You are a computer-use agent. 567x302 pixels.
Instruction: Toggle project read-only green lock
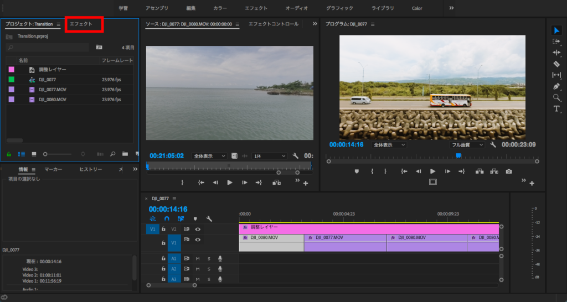pos(9,154)
